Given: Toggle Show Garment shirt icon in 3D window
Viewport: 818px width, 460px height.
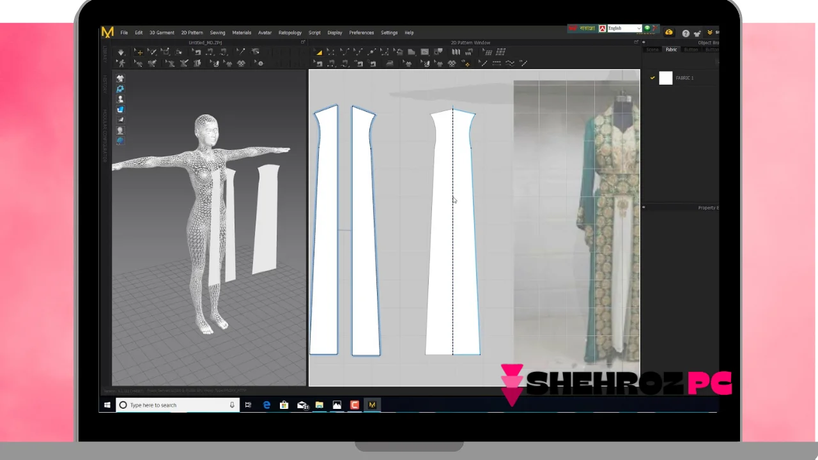Looking at the screenshot, I should point(120,79).
